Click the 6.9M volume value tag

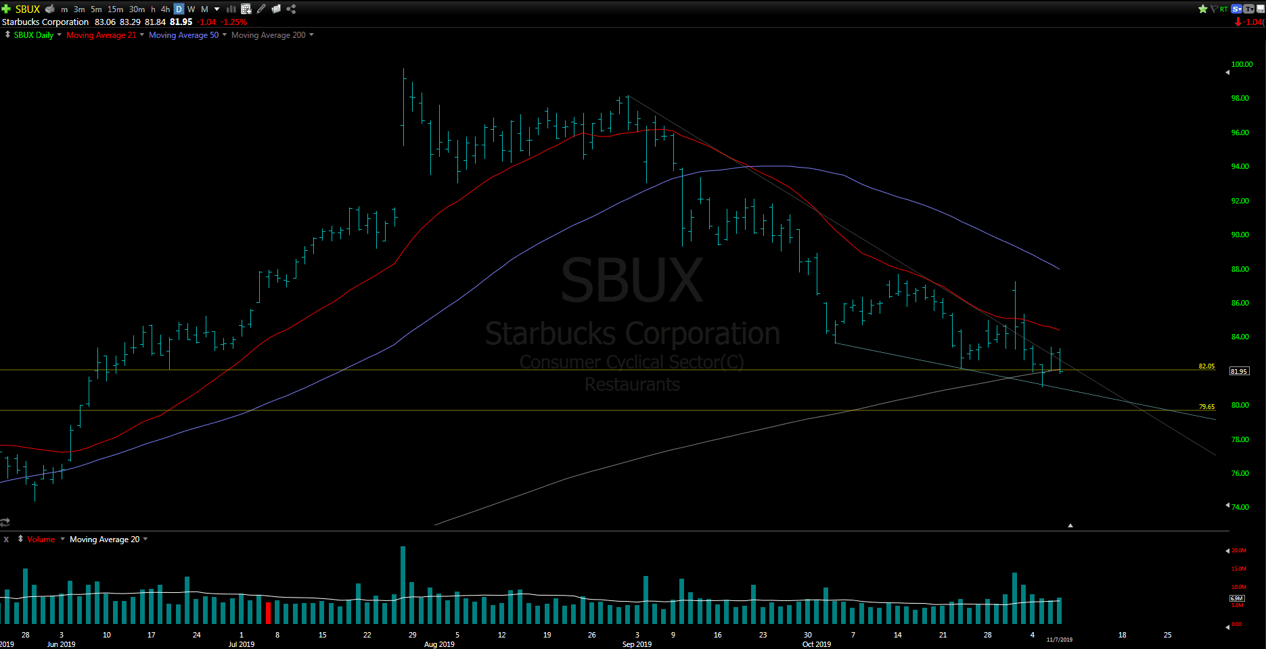click(1237, 598)
